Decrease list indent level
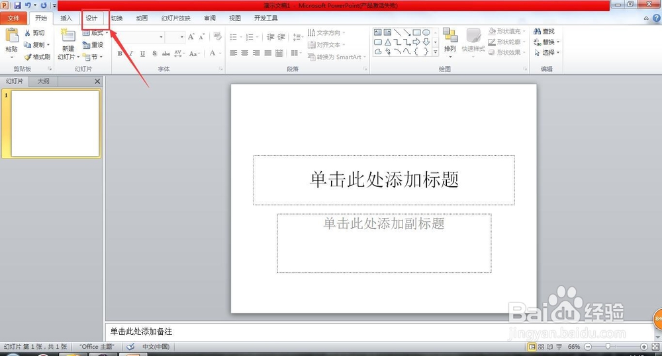 (271, 37)
